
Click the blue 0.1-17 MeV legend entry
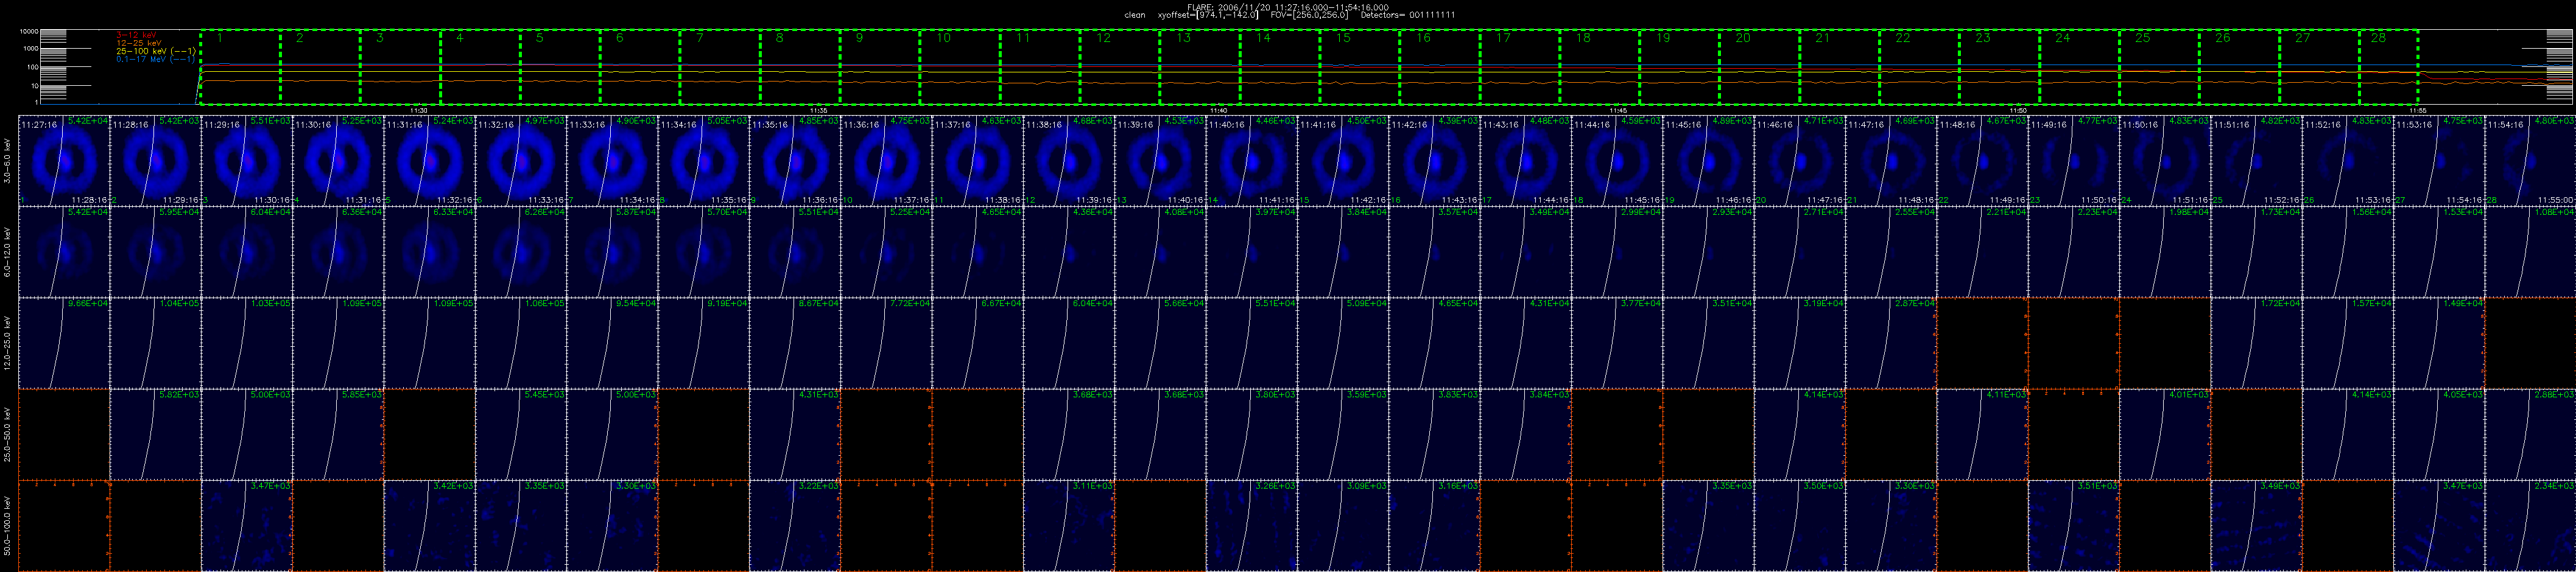155,59
